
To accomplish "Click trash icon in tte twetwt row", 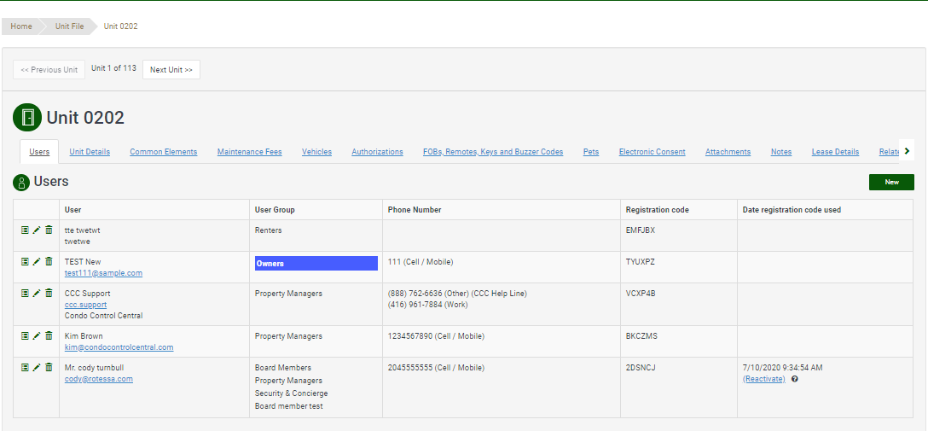I will (x=49, y=230).
